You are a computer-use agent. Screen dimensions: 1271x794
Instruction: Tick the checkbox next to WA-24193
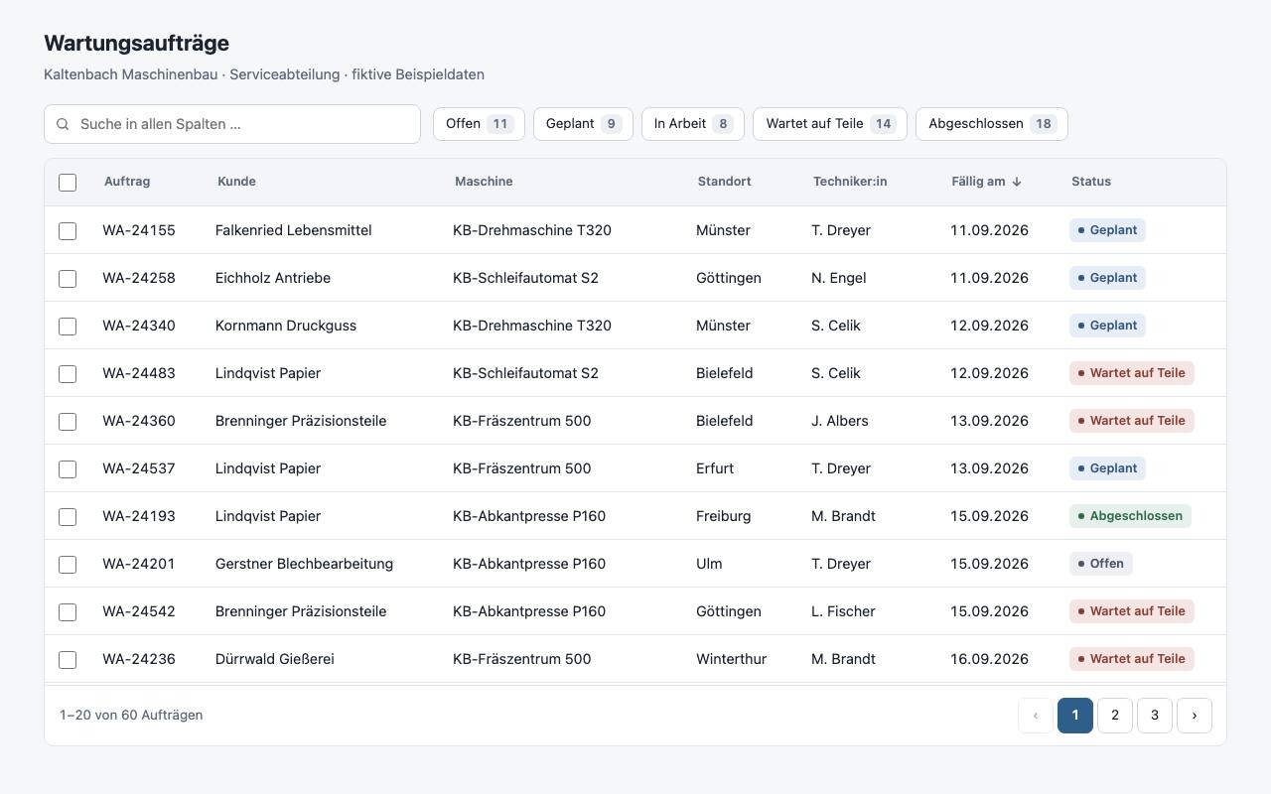68,517
